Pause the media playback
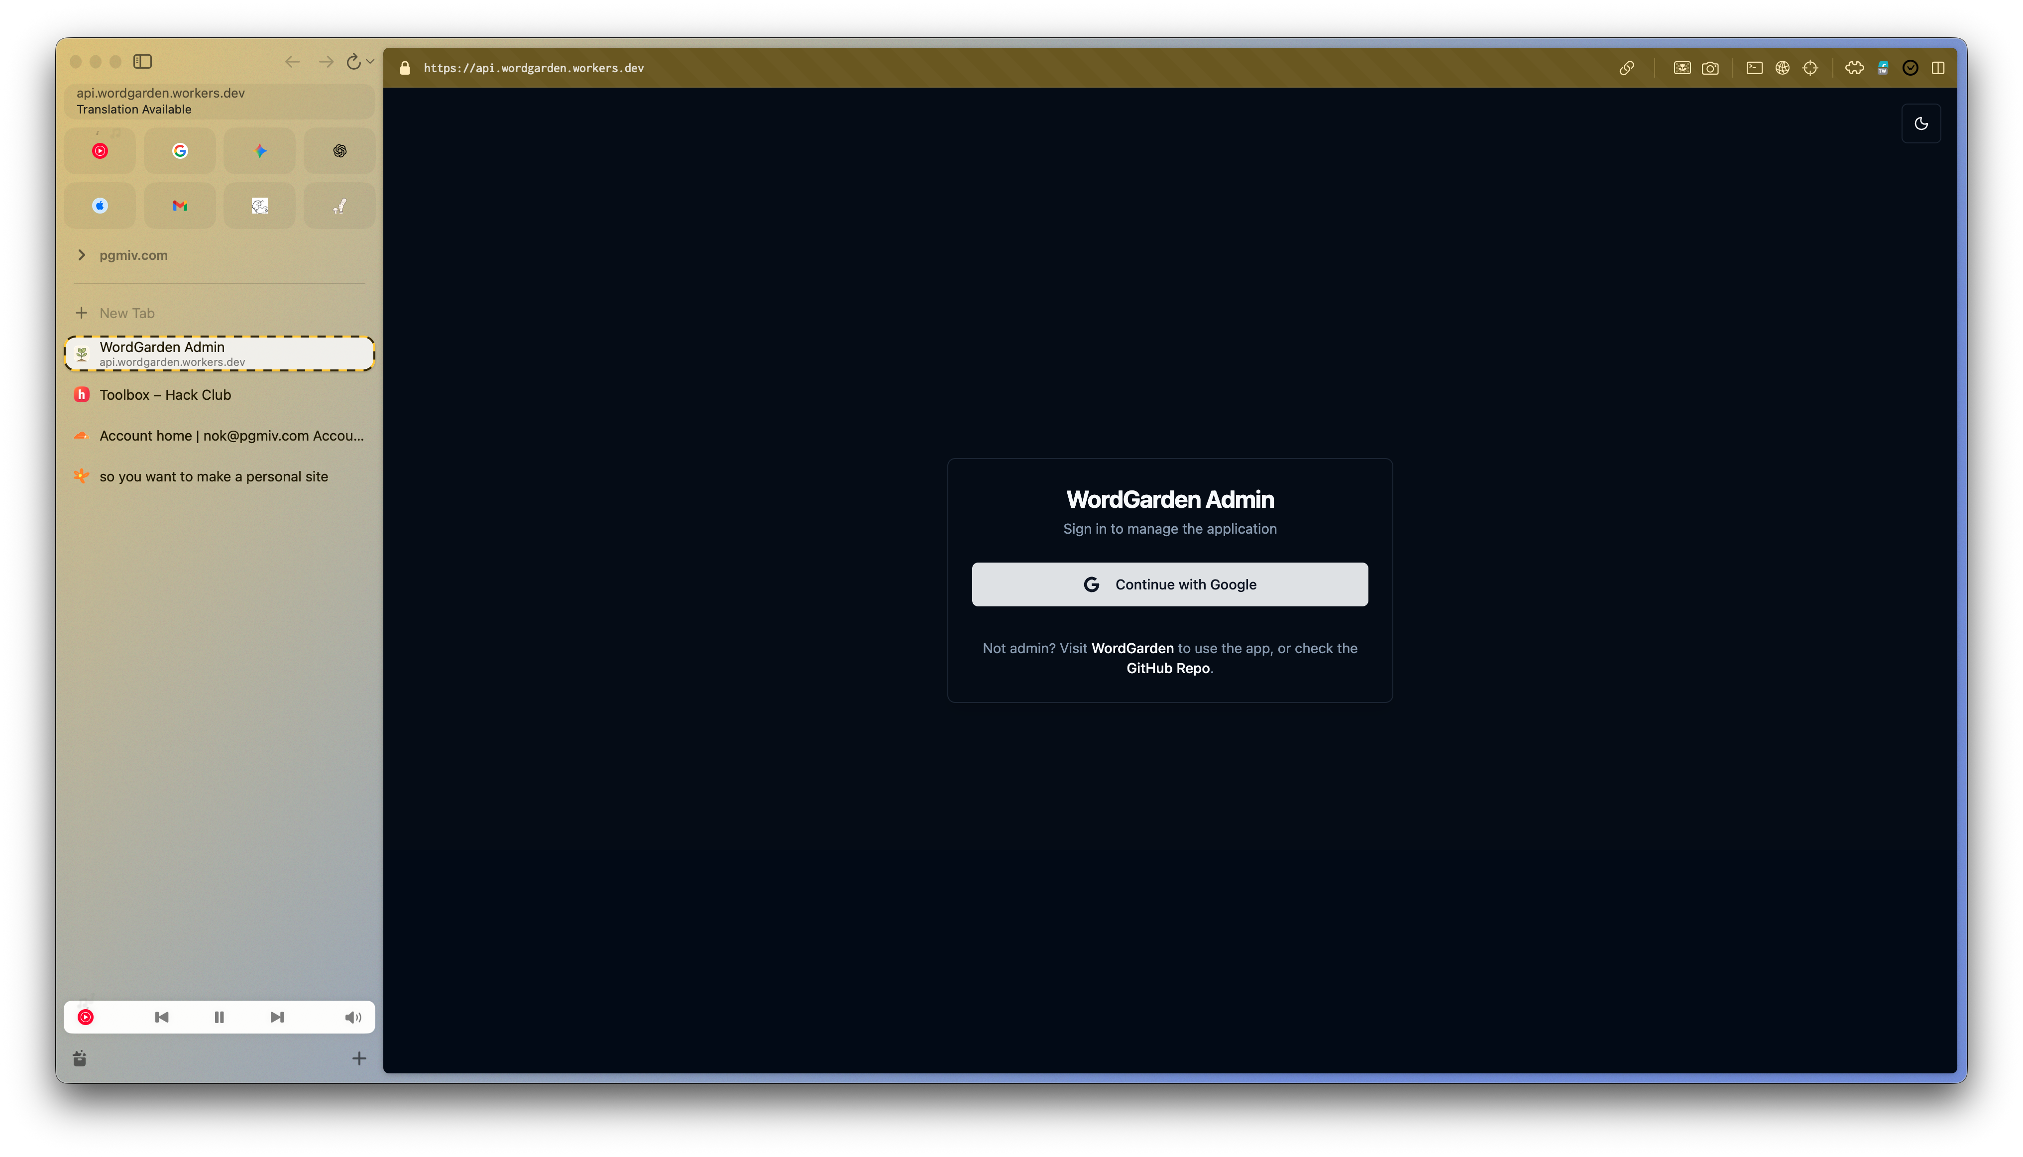 click(x=220, y=1017)
